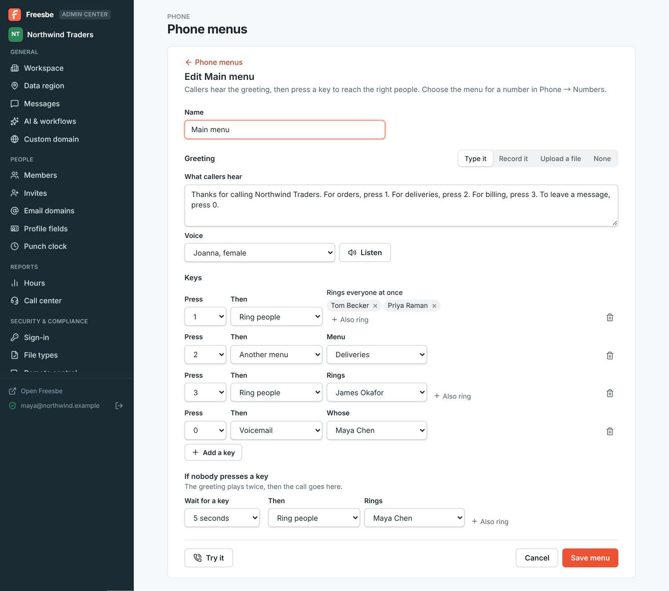Open the Then dropdown for key 3
The height and width of the screenshot is (591, 669).
[276, 392]
